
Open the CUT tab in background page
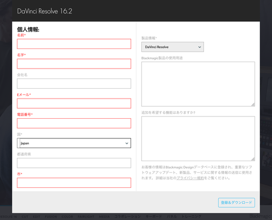point(25,217)
